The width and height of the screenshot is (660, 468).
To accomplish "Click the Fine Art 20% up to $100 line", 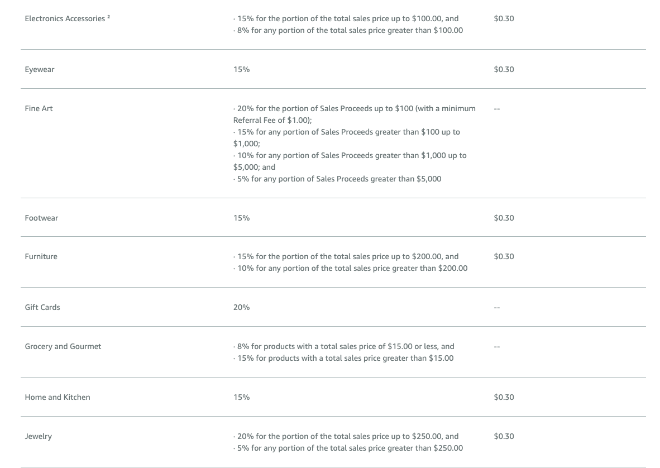I will click(355, 114).
